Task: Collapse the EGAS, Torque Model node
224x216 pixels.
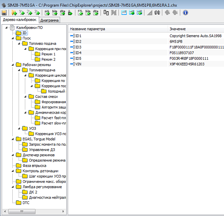Action: [x=13, y=139]
